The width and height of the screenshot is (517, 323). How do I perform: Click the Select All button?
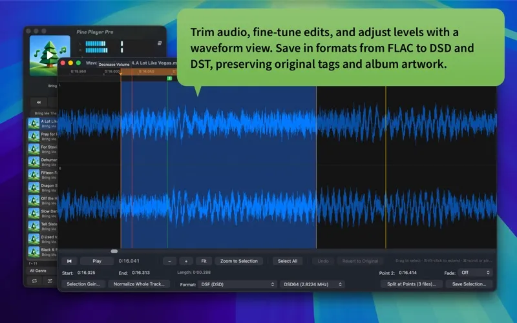(288, 261)
